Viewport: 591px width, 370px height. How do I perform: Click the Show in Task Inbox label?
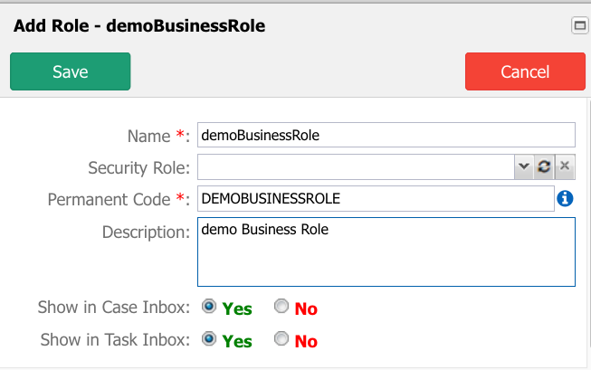[x=115, y=339]
